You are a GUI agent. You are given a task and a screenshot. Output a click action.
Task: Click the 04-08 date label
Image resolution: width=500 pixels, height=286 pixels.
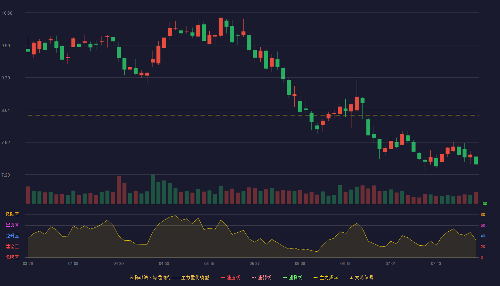[x=73, y=263]
